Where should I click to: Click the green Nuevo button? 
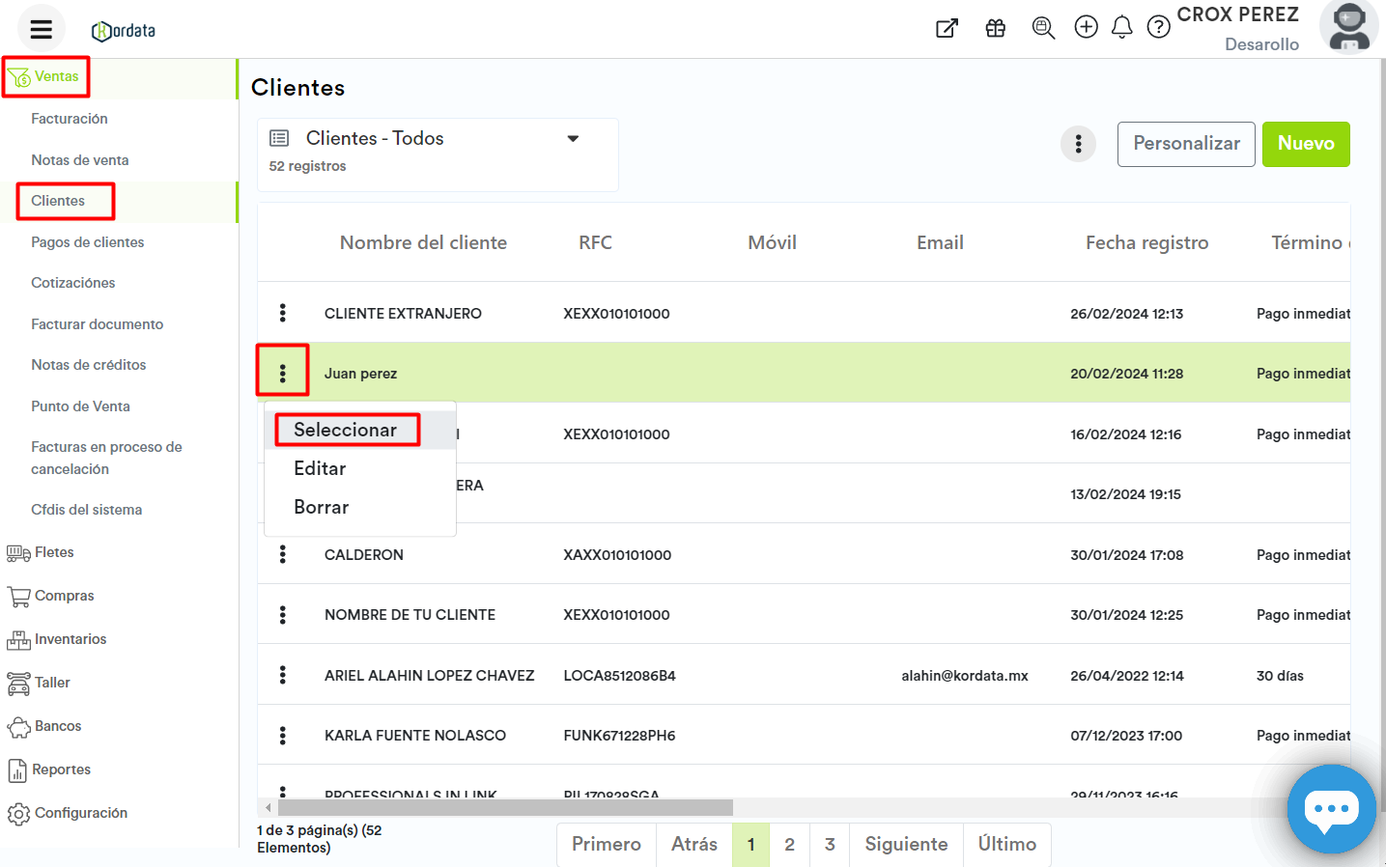(x=1305, y=144)
